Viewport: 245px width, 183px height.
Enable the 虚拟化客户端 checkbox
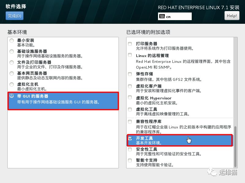click(130, 86)
